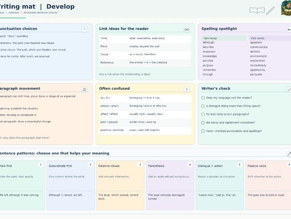This screenshot has width=291, height=219.
Task: Click the Cause row label
Action: pyautogui.click(x=104, y=54)
